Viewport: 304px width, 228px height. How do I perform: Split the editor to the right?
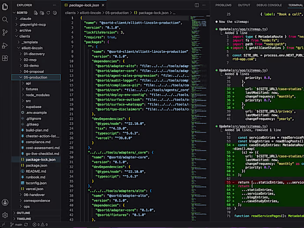click(197, 5)
